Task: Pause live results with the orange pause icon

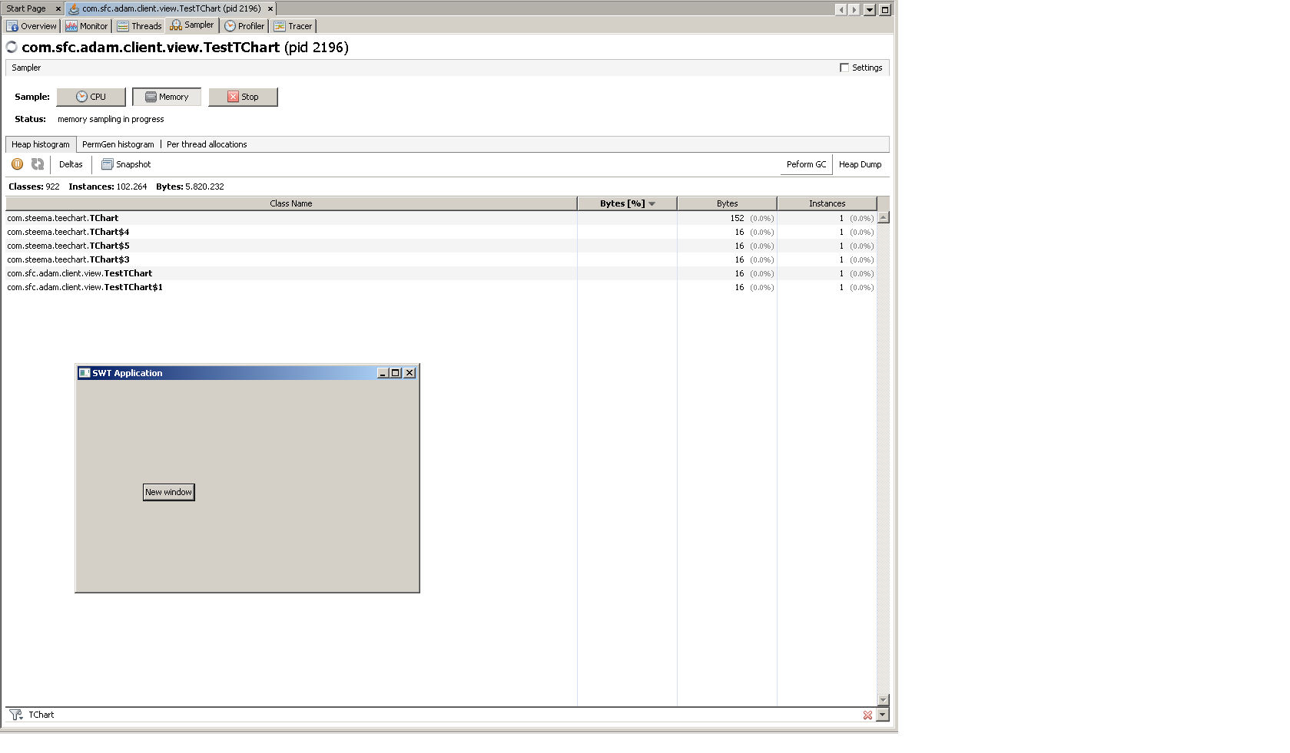Action: [x=17, y=163]
